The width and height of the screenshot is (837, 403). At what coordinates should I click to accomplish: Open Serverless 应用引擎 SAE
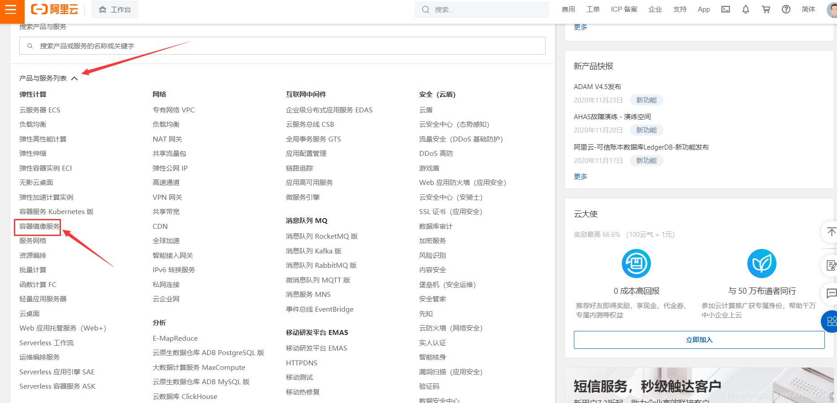(57, 372)
